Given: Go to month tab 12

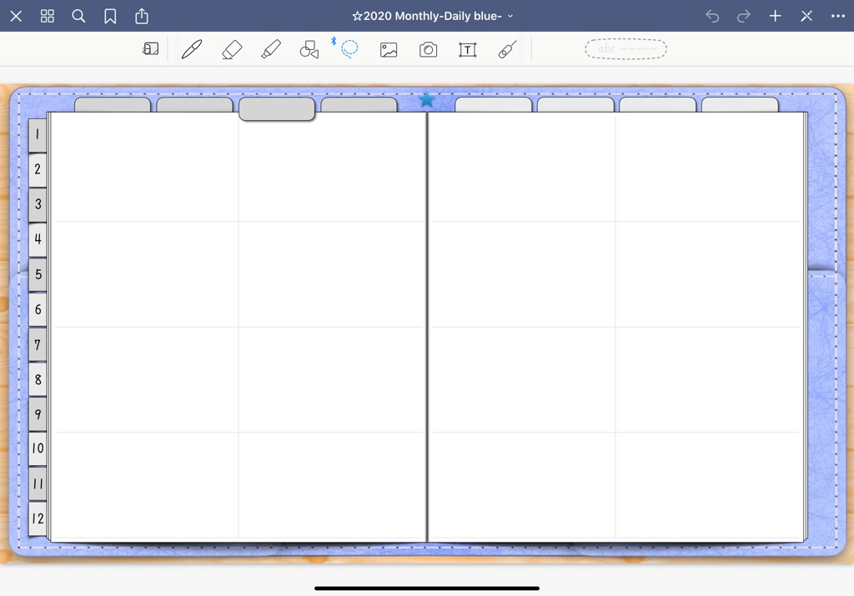Looking at the screenshot, I should (37, 518).
